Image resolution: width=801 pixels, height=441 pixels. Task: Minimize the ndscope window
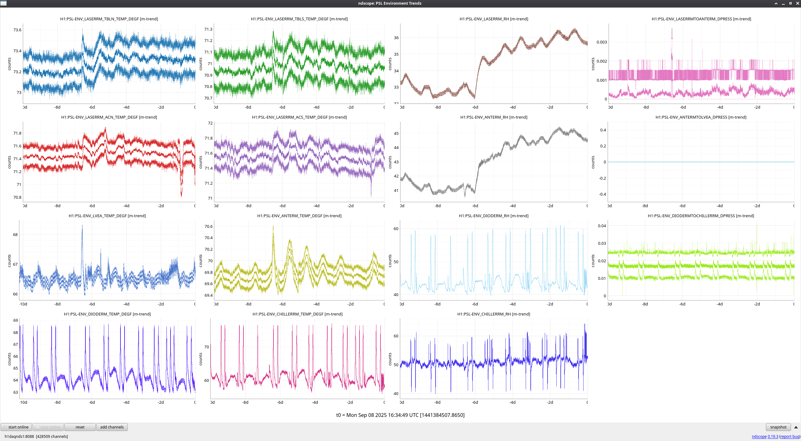coord(783,3)
